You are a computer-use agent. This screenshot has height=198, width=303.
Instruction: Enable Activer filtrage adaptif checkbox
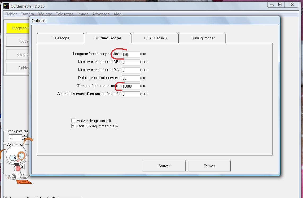[73, 120]
